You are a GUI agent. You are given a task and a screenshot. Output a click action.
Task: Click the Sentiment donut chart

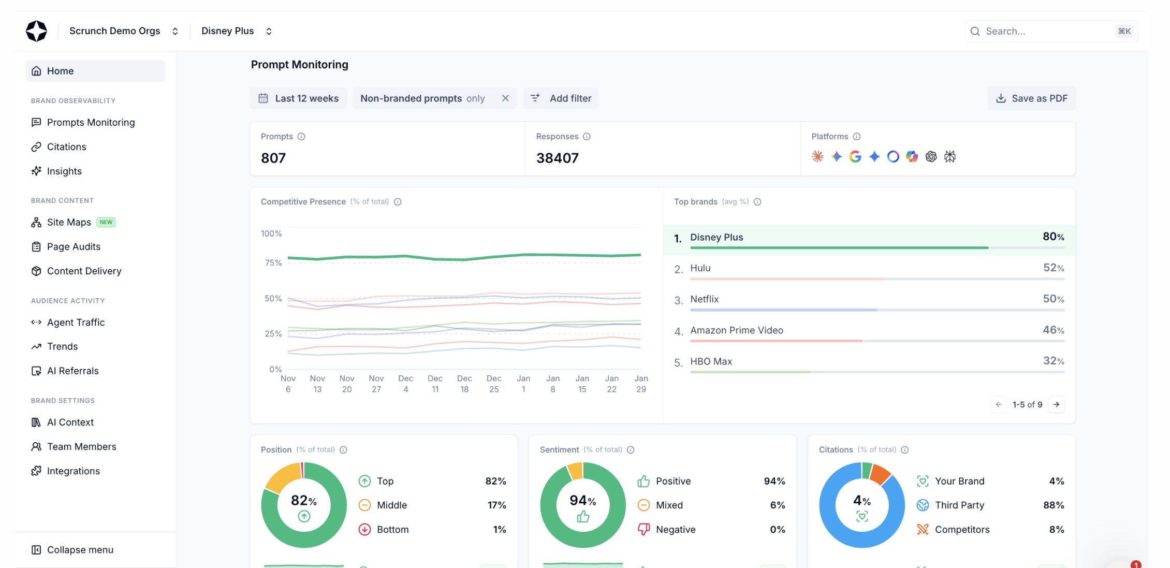(x=583, y=505)
